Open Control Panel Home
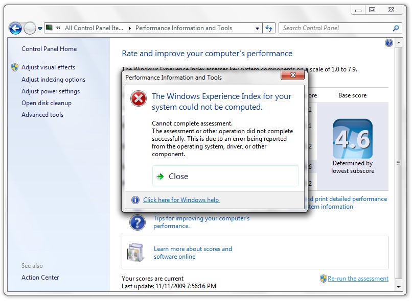 (49, 49)
